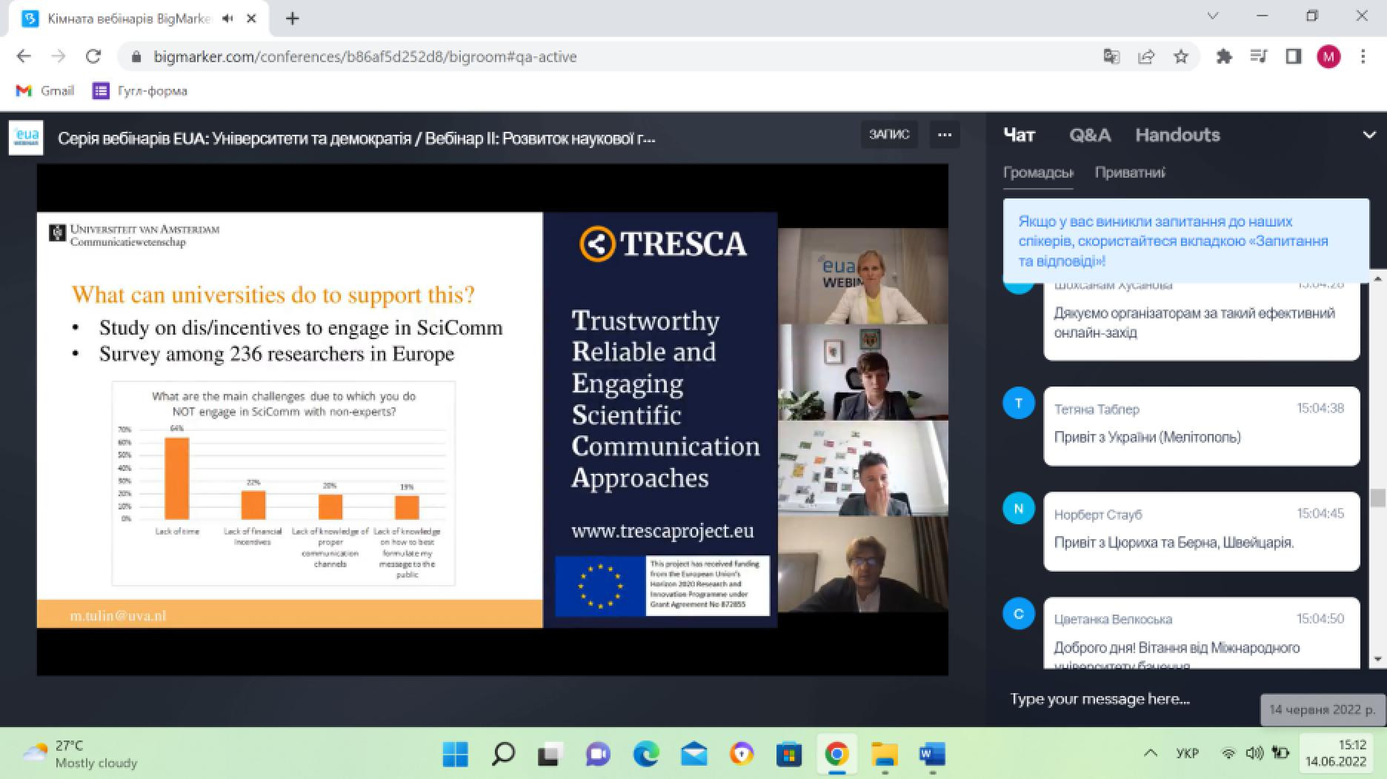Viewport: 1387px width, 779px height.
Task: Open the Chrome profile avatar M
Action: [1328, 56]
